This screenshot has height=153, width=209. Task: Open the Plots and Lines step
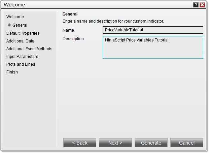pyautogui.click(x=21, y=64)
